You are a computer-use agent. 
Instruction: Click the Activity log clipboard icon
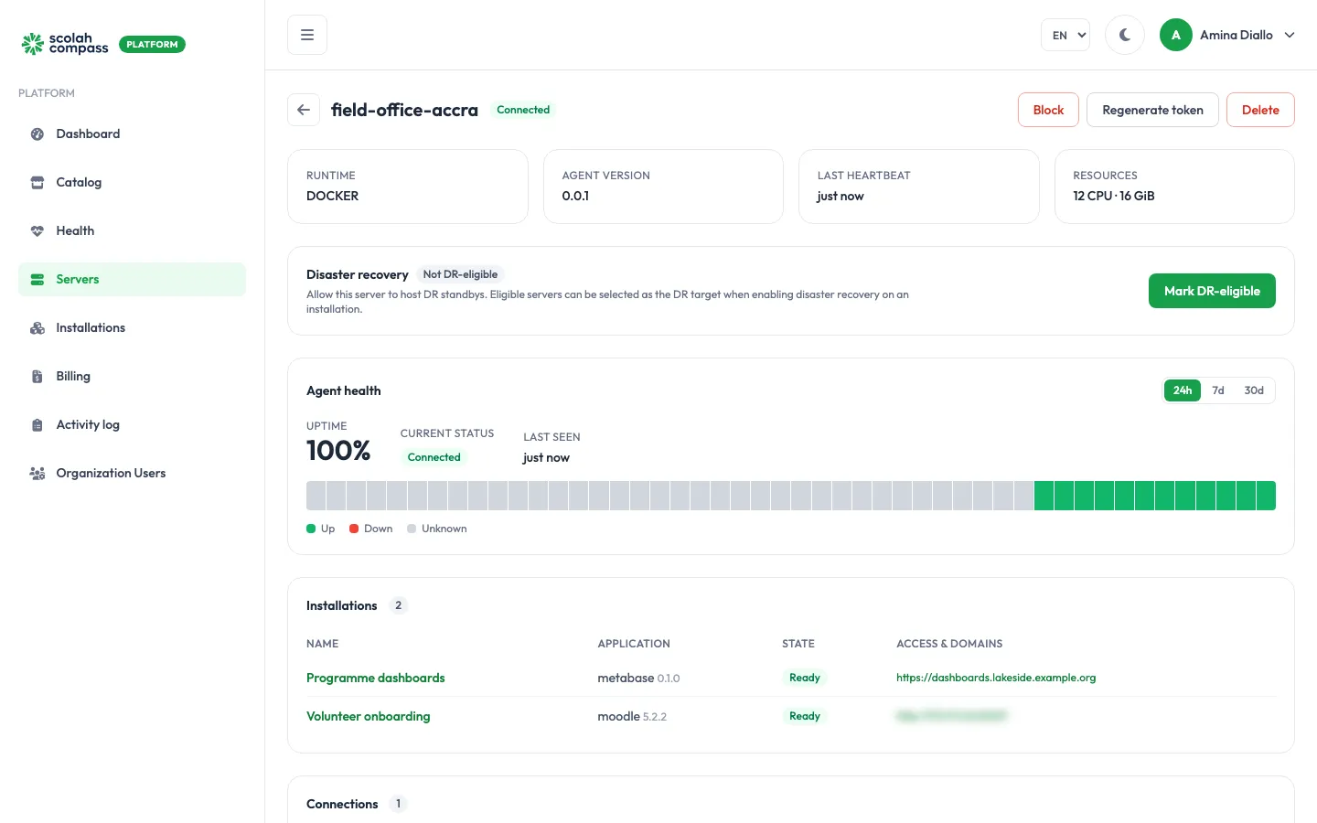pyautogui.click(x=37, y=424)
